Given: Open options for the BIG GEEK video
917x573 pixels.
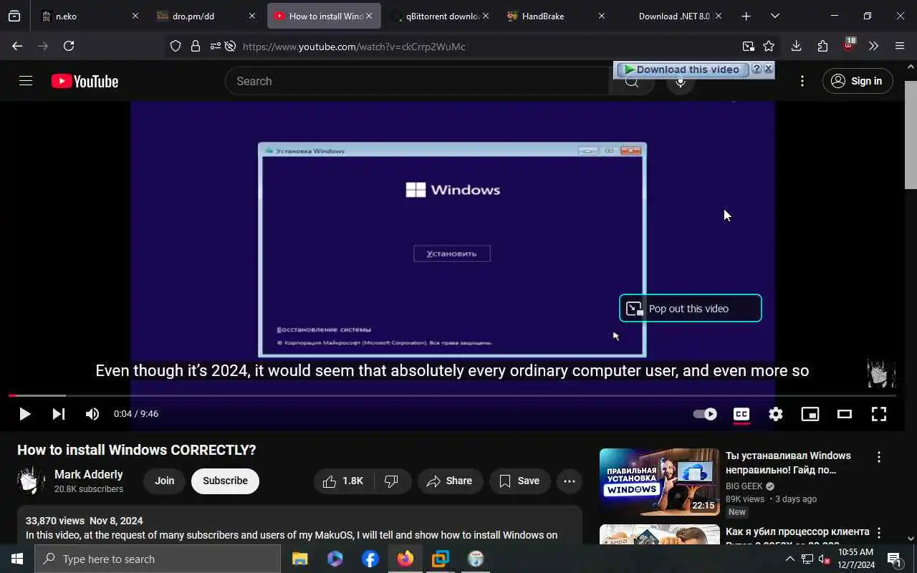Looking at the screenshot, I should coord(879,457).
